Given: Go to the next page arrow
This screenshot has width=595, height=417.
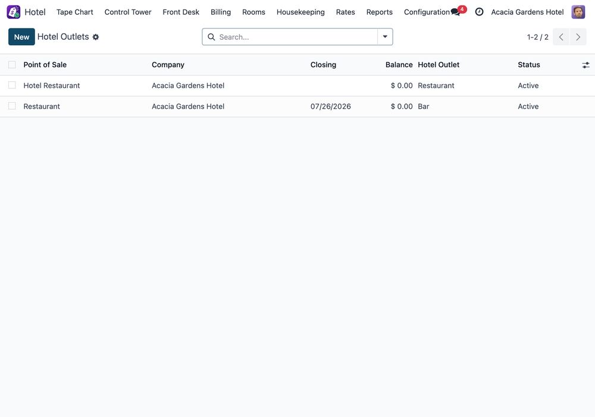Looking at the screenshot, I should point(578,37).
